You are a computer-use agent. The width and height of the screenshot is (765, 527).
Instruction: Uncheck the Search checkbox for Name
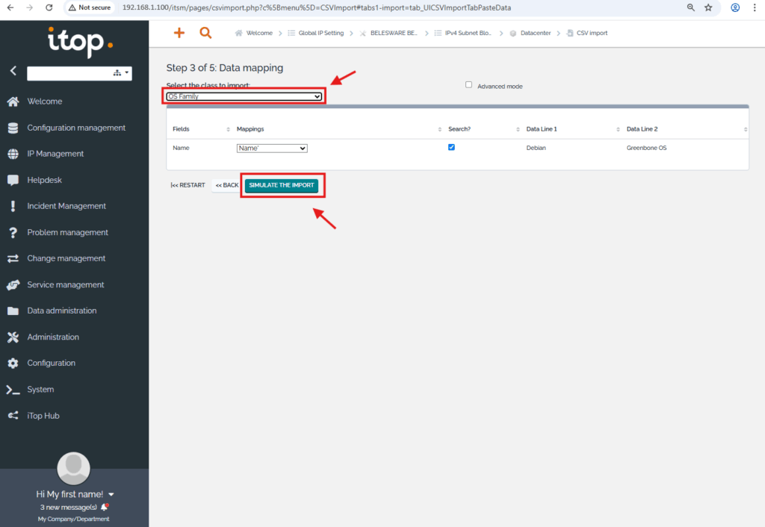coord(451,147)
